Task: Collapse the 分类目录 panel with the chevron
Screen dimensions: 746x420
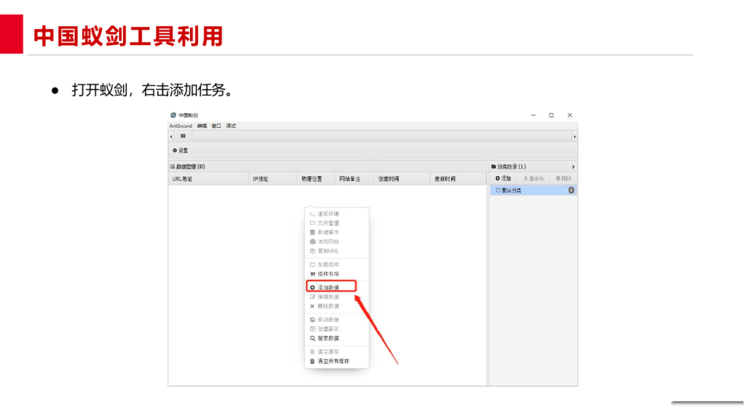Action: (x=573, y=167)
